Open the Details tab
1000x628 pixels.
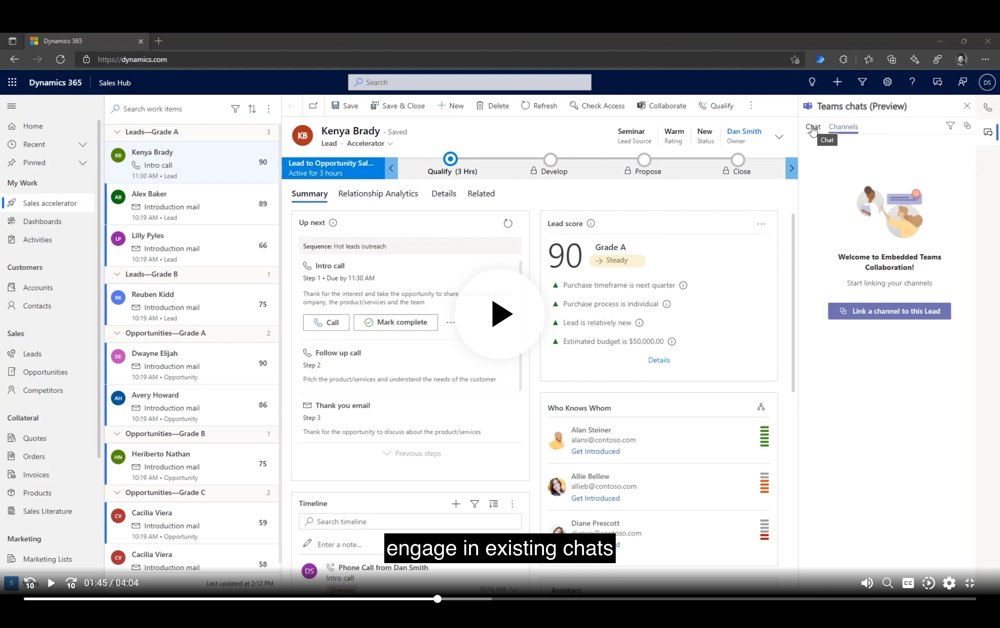(444, 194)
